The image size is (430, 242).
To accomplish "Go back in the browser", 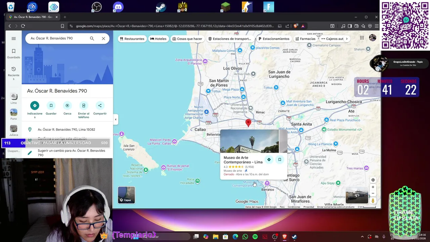I will [x=9, y=26].
